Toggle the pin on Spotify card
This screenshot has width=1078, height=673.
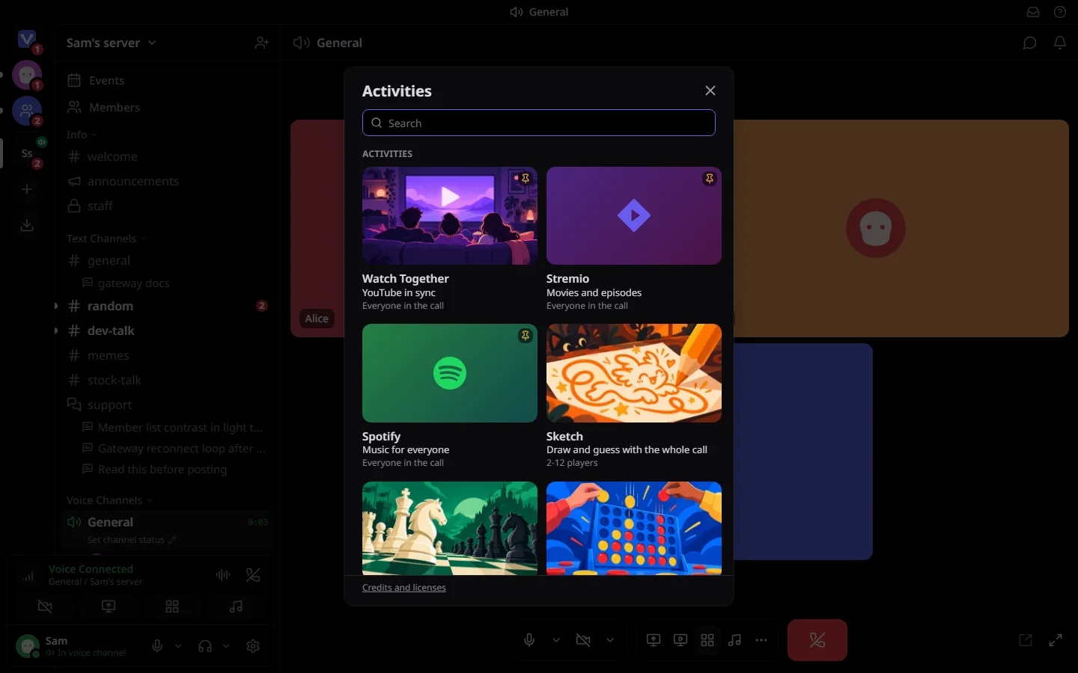526,336
